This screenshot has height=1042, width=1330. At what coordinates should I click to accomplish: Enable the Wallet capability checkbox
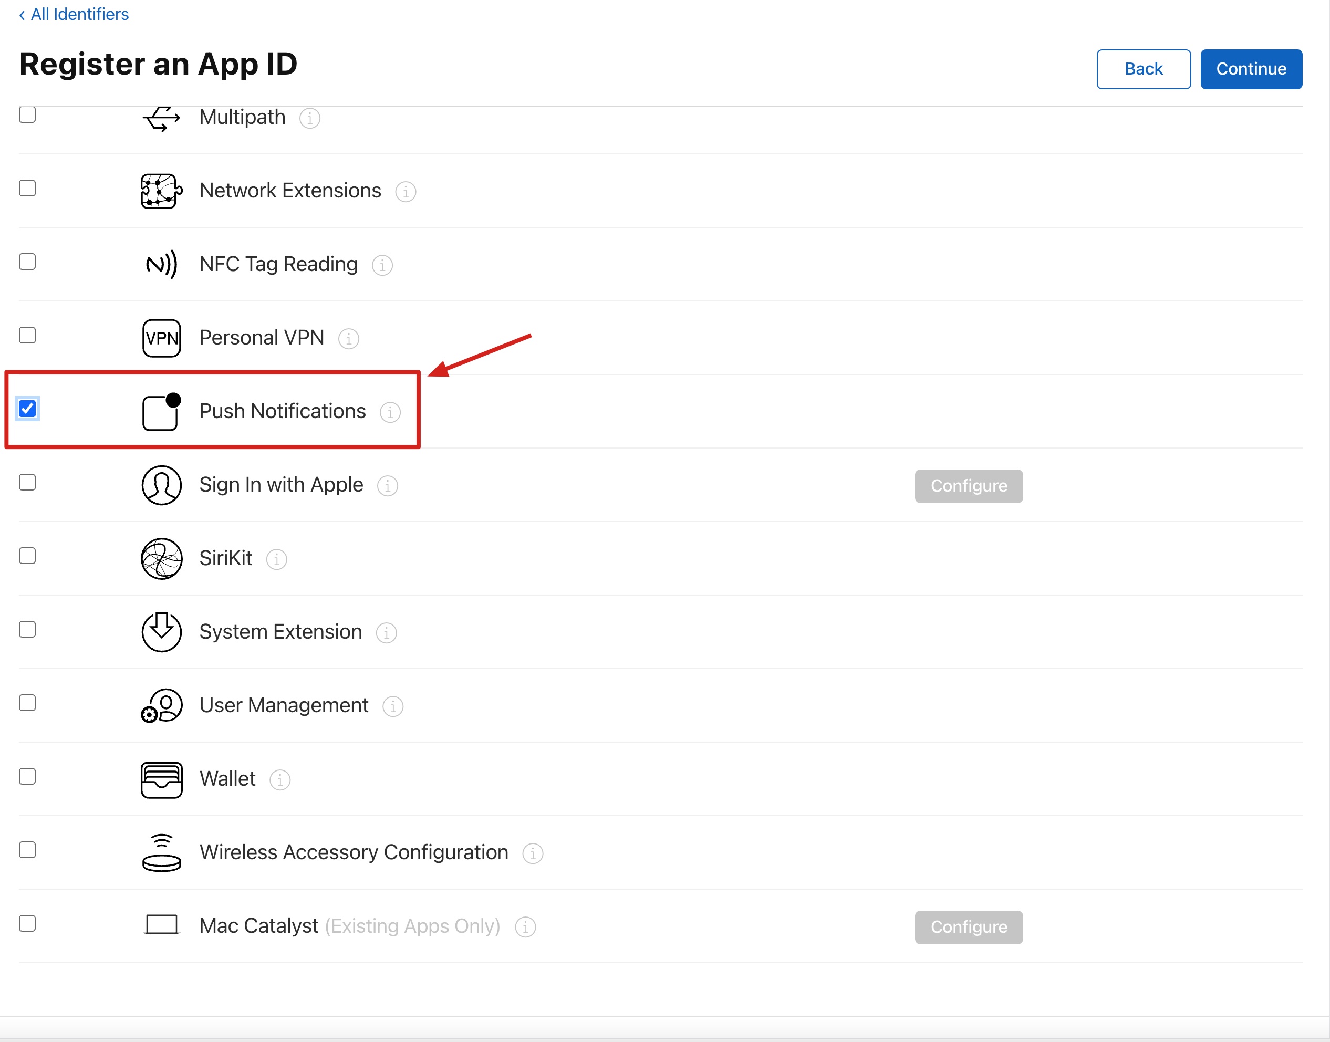[27, 777]
